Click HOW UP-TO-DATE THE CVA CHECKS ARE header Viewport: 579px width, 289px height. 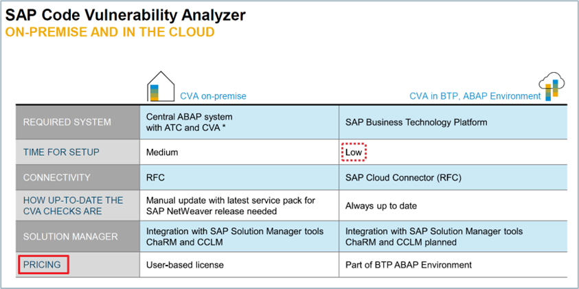pyautogui.click(x=73, y=206)
